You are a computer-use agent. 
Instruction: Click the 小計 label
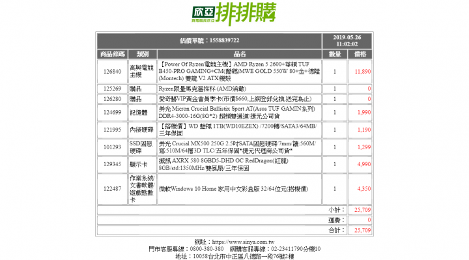[x=337, y=210]
